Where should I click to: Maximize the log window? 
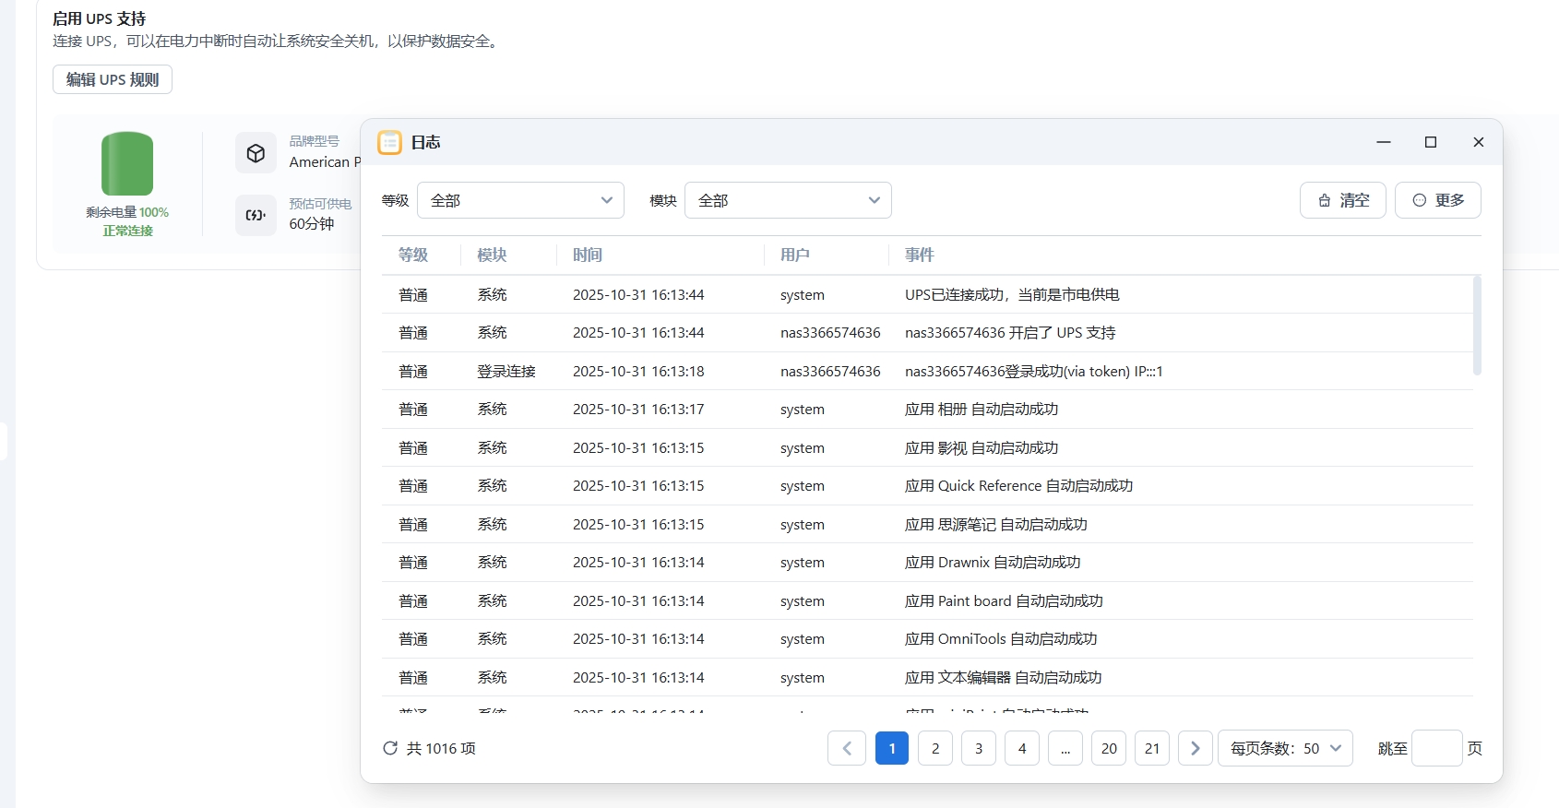[1430, 142]
